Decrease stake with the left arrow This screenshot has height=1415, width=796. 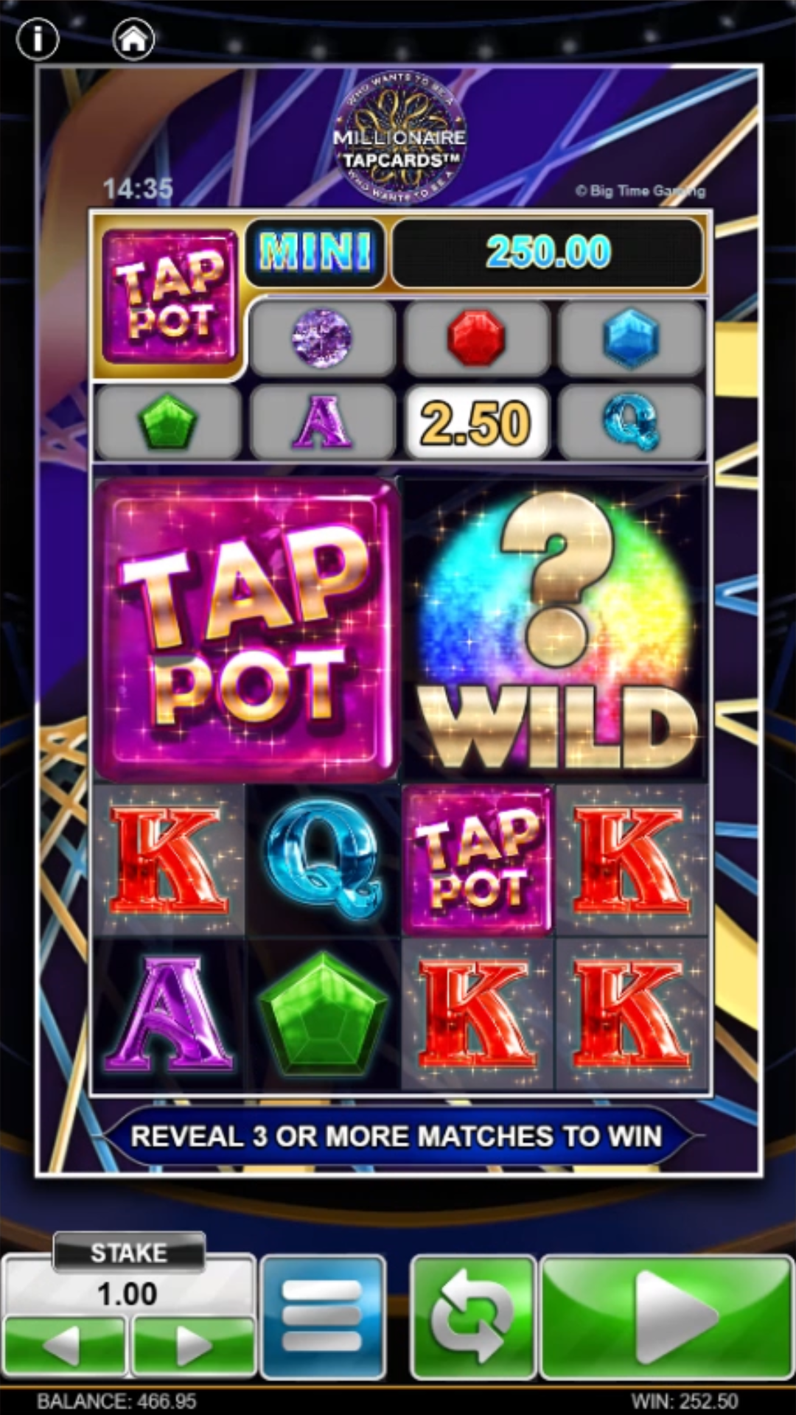[x=65, y=1346]
